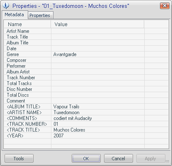Click the <TRACK NUMBER> tag name
Viewport: 172px width, 166px height.
[x=27, y=124]
